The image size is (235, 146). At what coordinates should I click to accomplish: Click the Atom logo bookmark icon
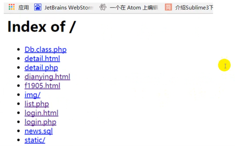103,7
